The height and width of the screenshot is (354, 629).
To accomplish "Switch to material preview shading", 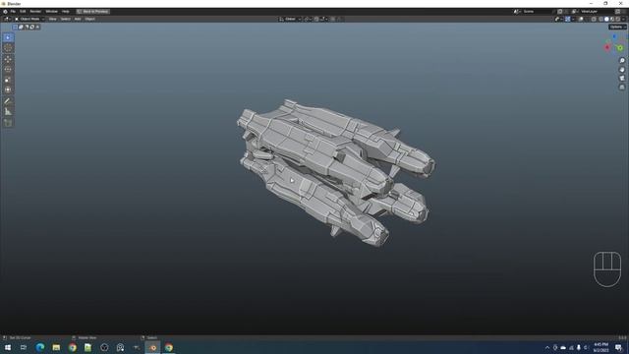I will (612, 19).
